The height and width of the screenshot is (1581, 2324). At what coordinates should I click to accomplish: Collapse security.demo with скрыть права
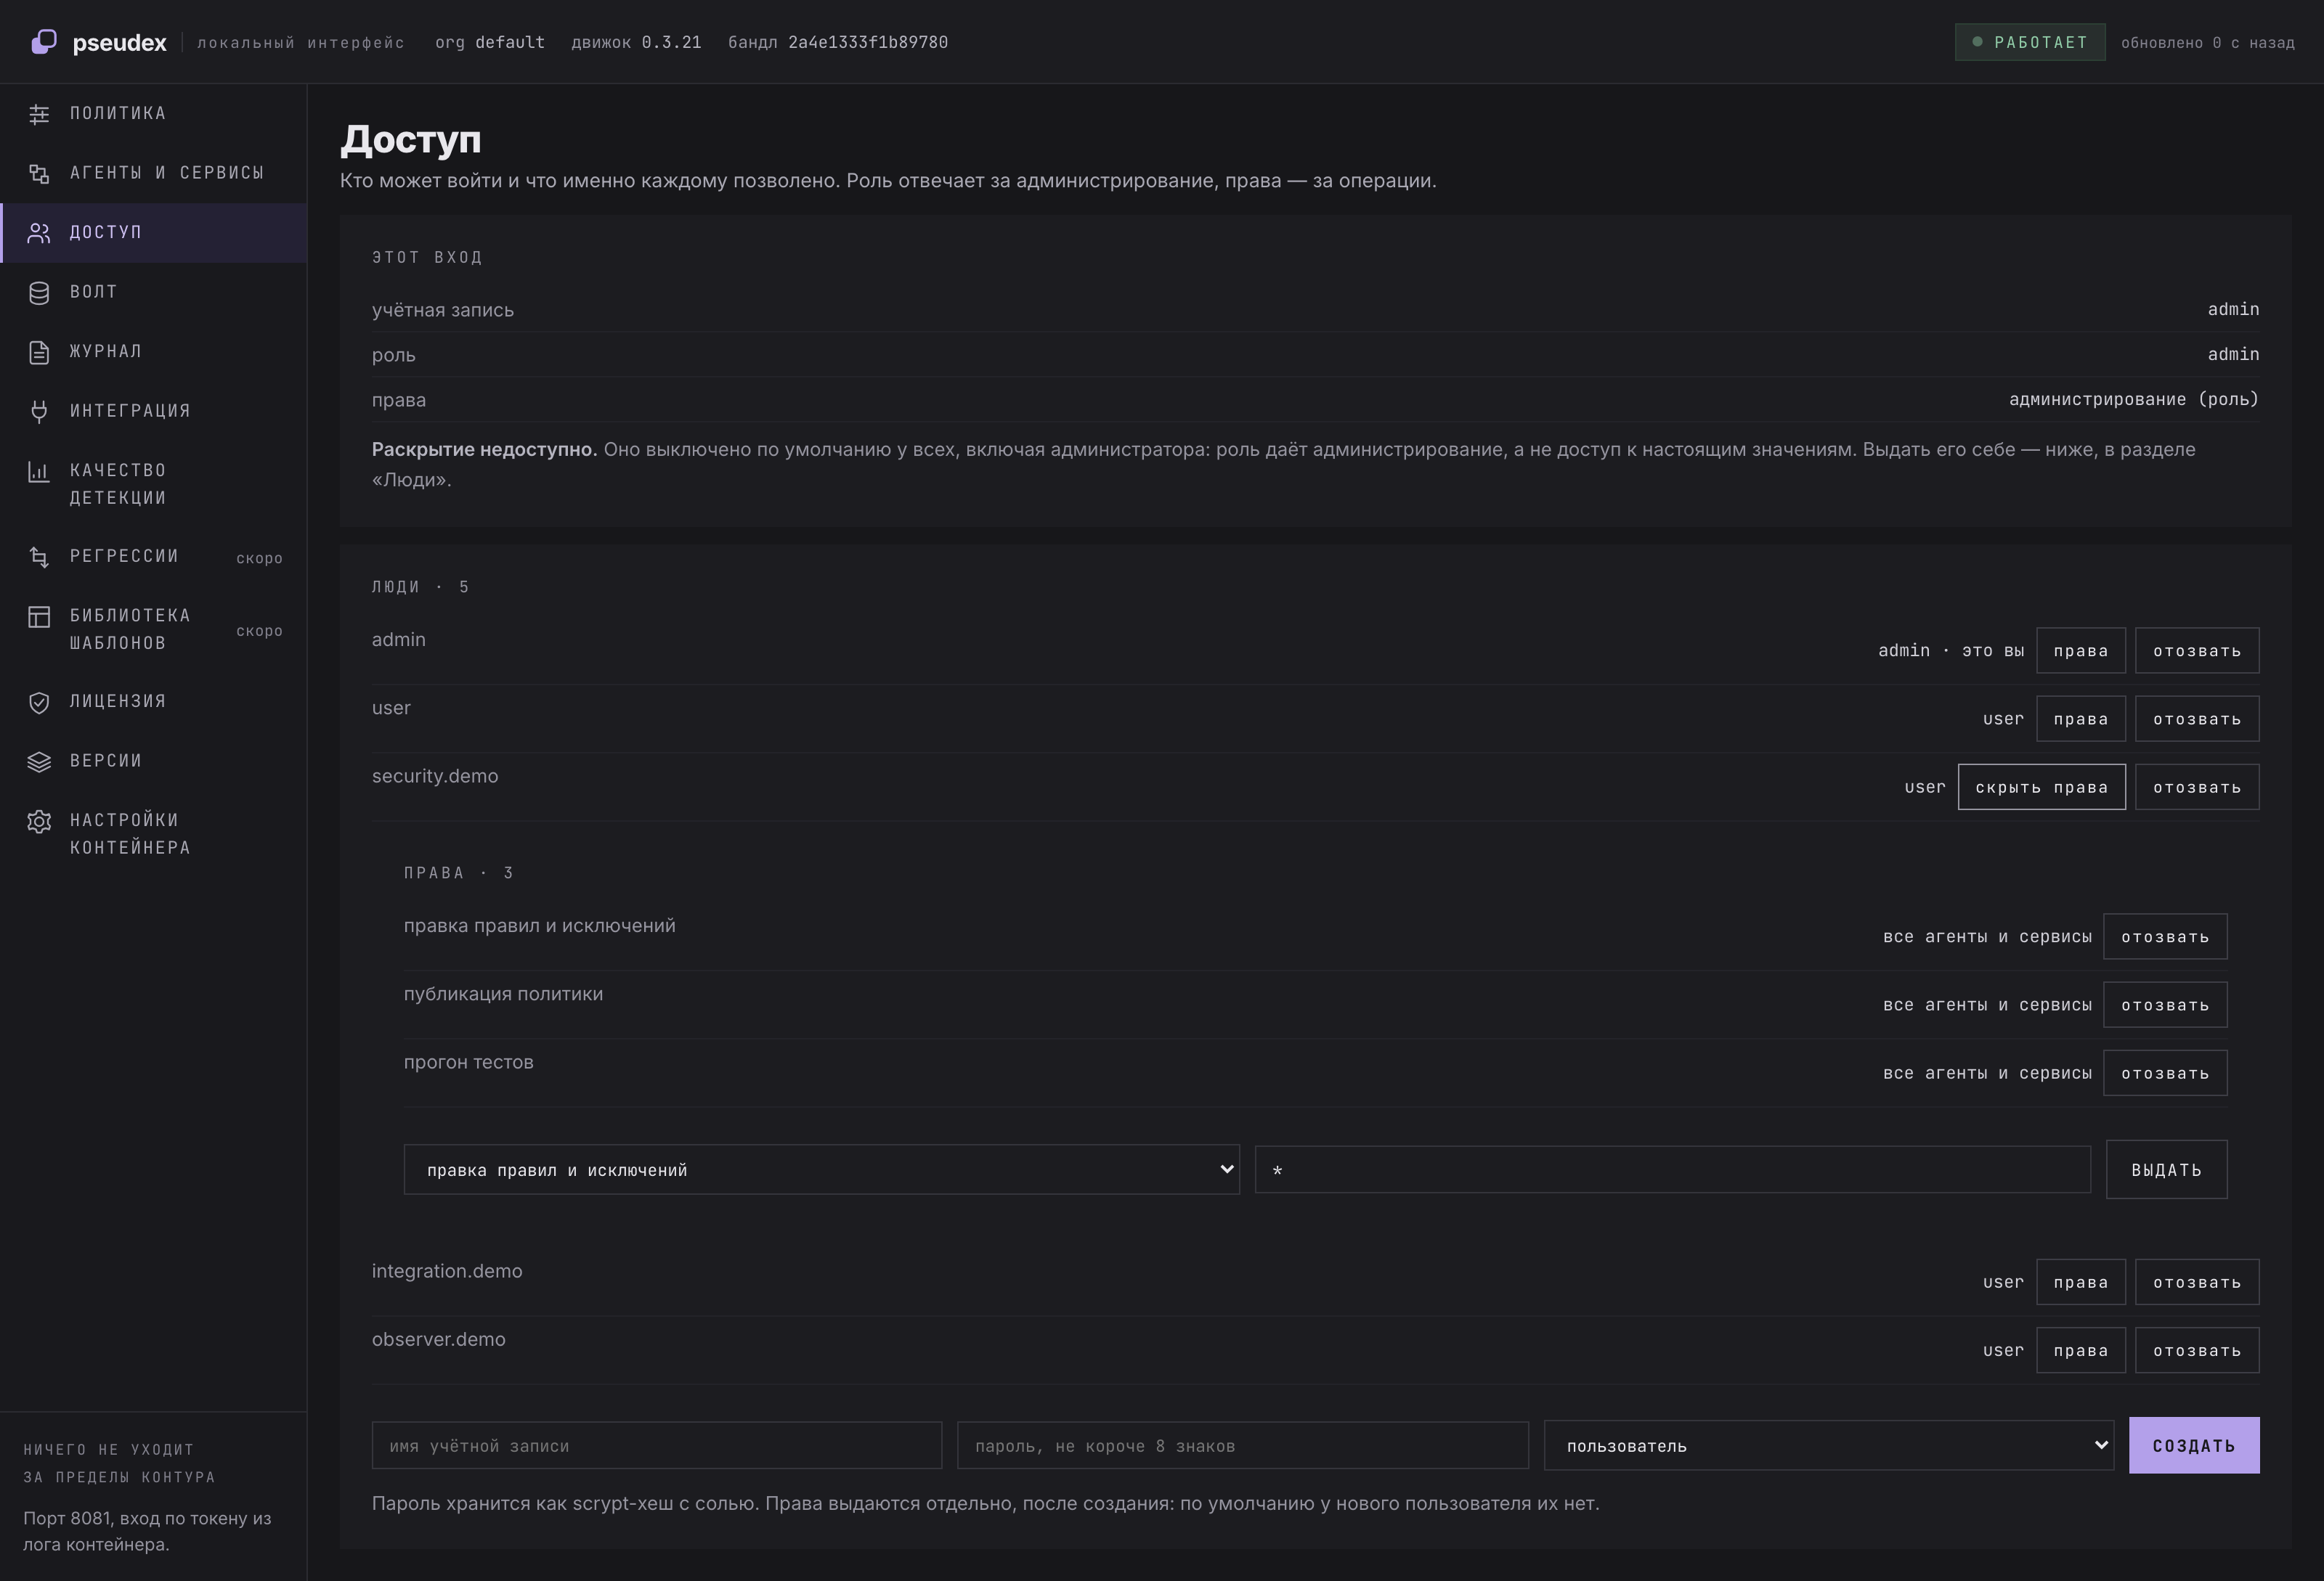tap(2041, 788)
